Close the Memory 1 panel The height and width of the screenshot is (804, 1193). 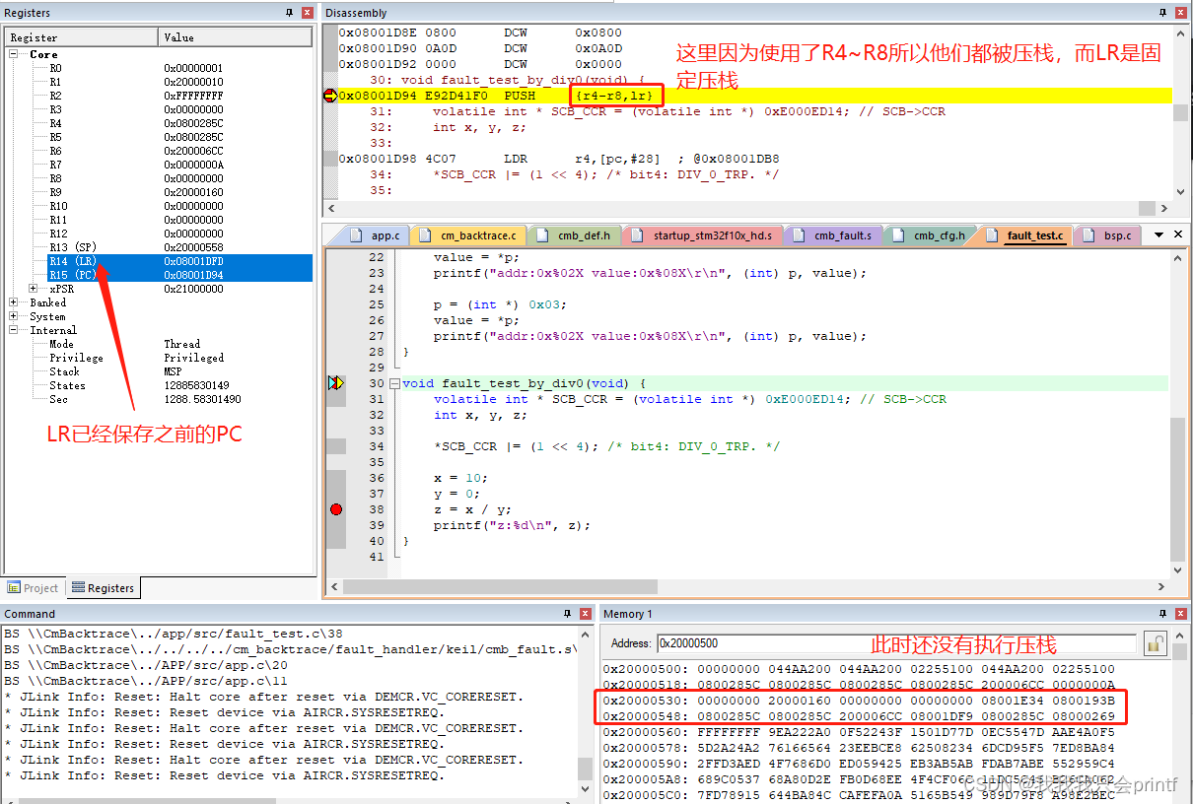coord(1181,614)
